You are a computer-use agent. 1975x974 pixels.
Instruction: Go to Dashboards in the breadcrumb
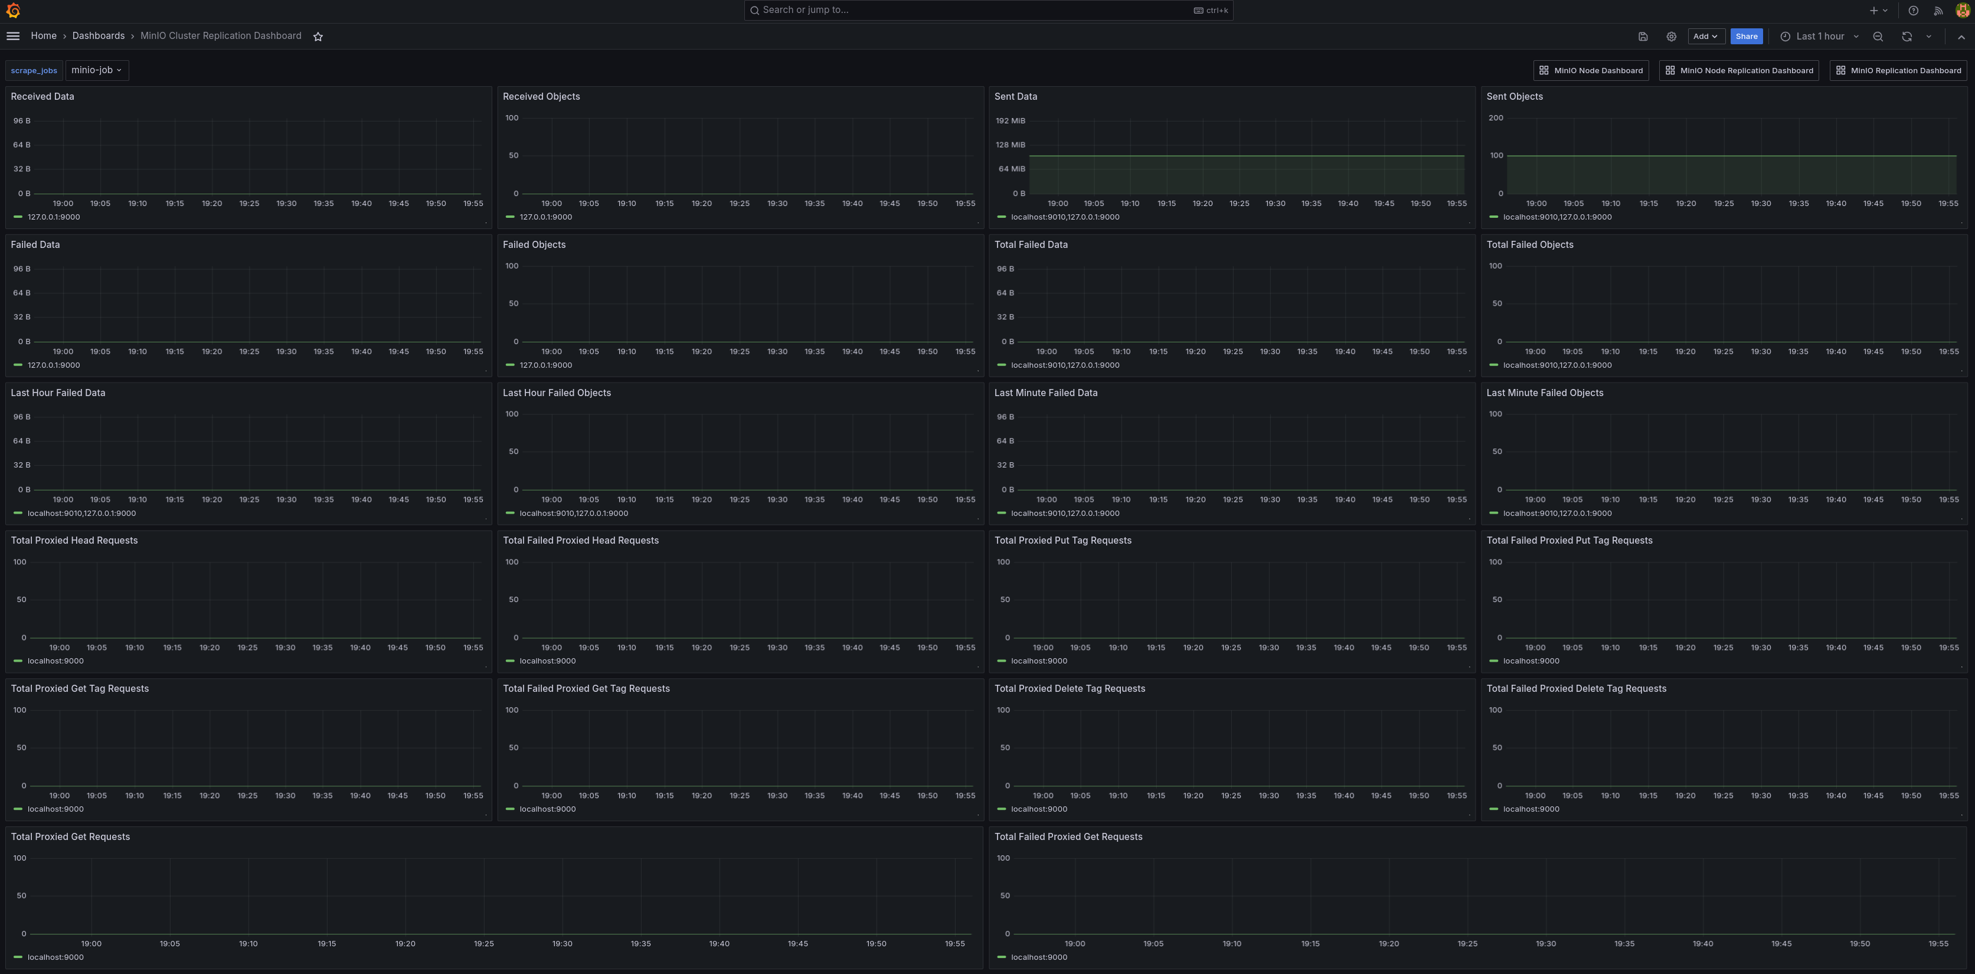pyautogui.click(x=98, y=36)
